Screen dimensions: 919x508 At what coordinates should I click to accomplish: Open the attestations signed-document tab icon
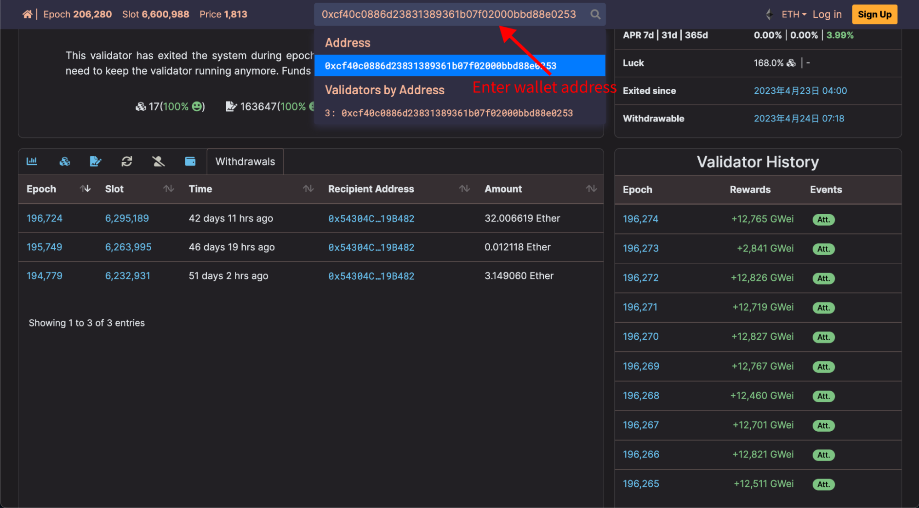tap(95, 161)
